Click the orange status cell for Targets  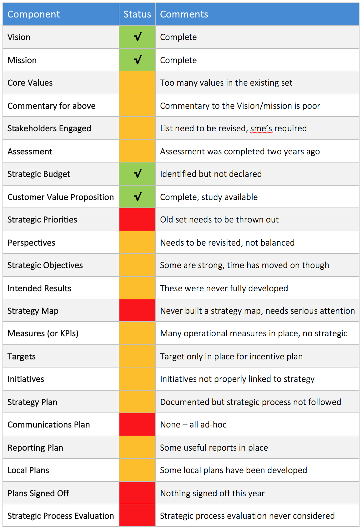click(x=137, y=356)
